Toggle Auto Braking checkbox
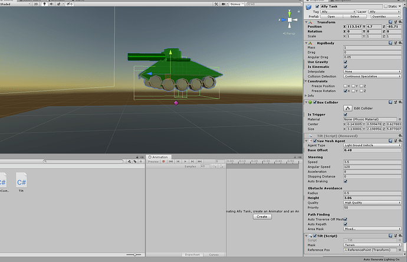The width and height of the screenshot is (407, 262). tap(346, 181)
